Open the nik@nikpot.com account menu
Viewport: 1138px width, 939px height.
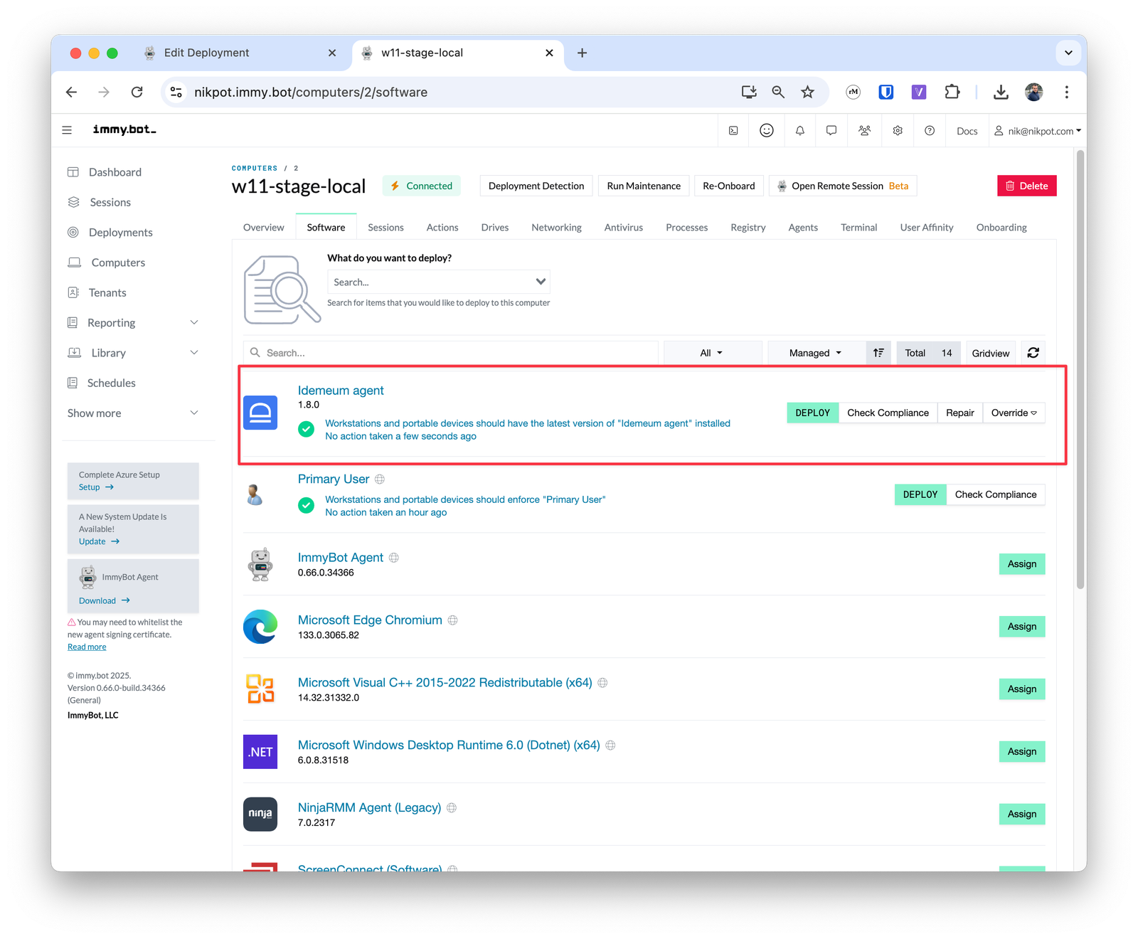(1038, 131)
